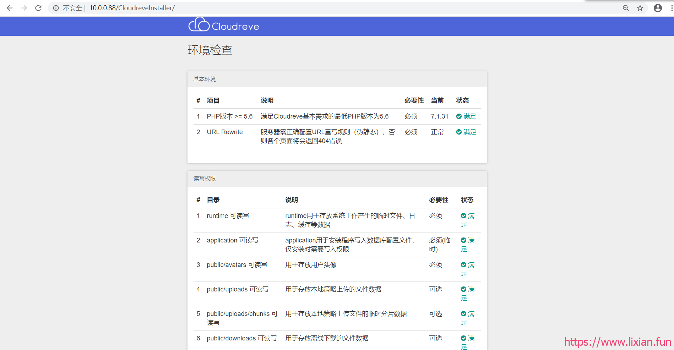Click the status check for public/downloads row
The height and width of the screenshot is (350, 674).
click(x=463, y=338)
